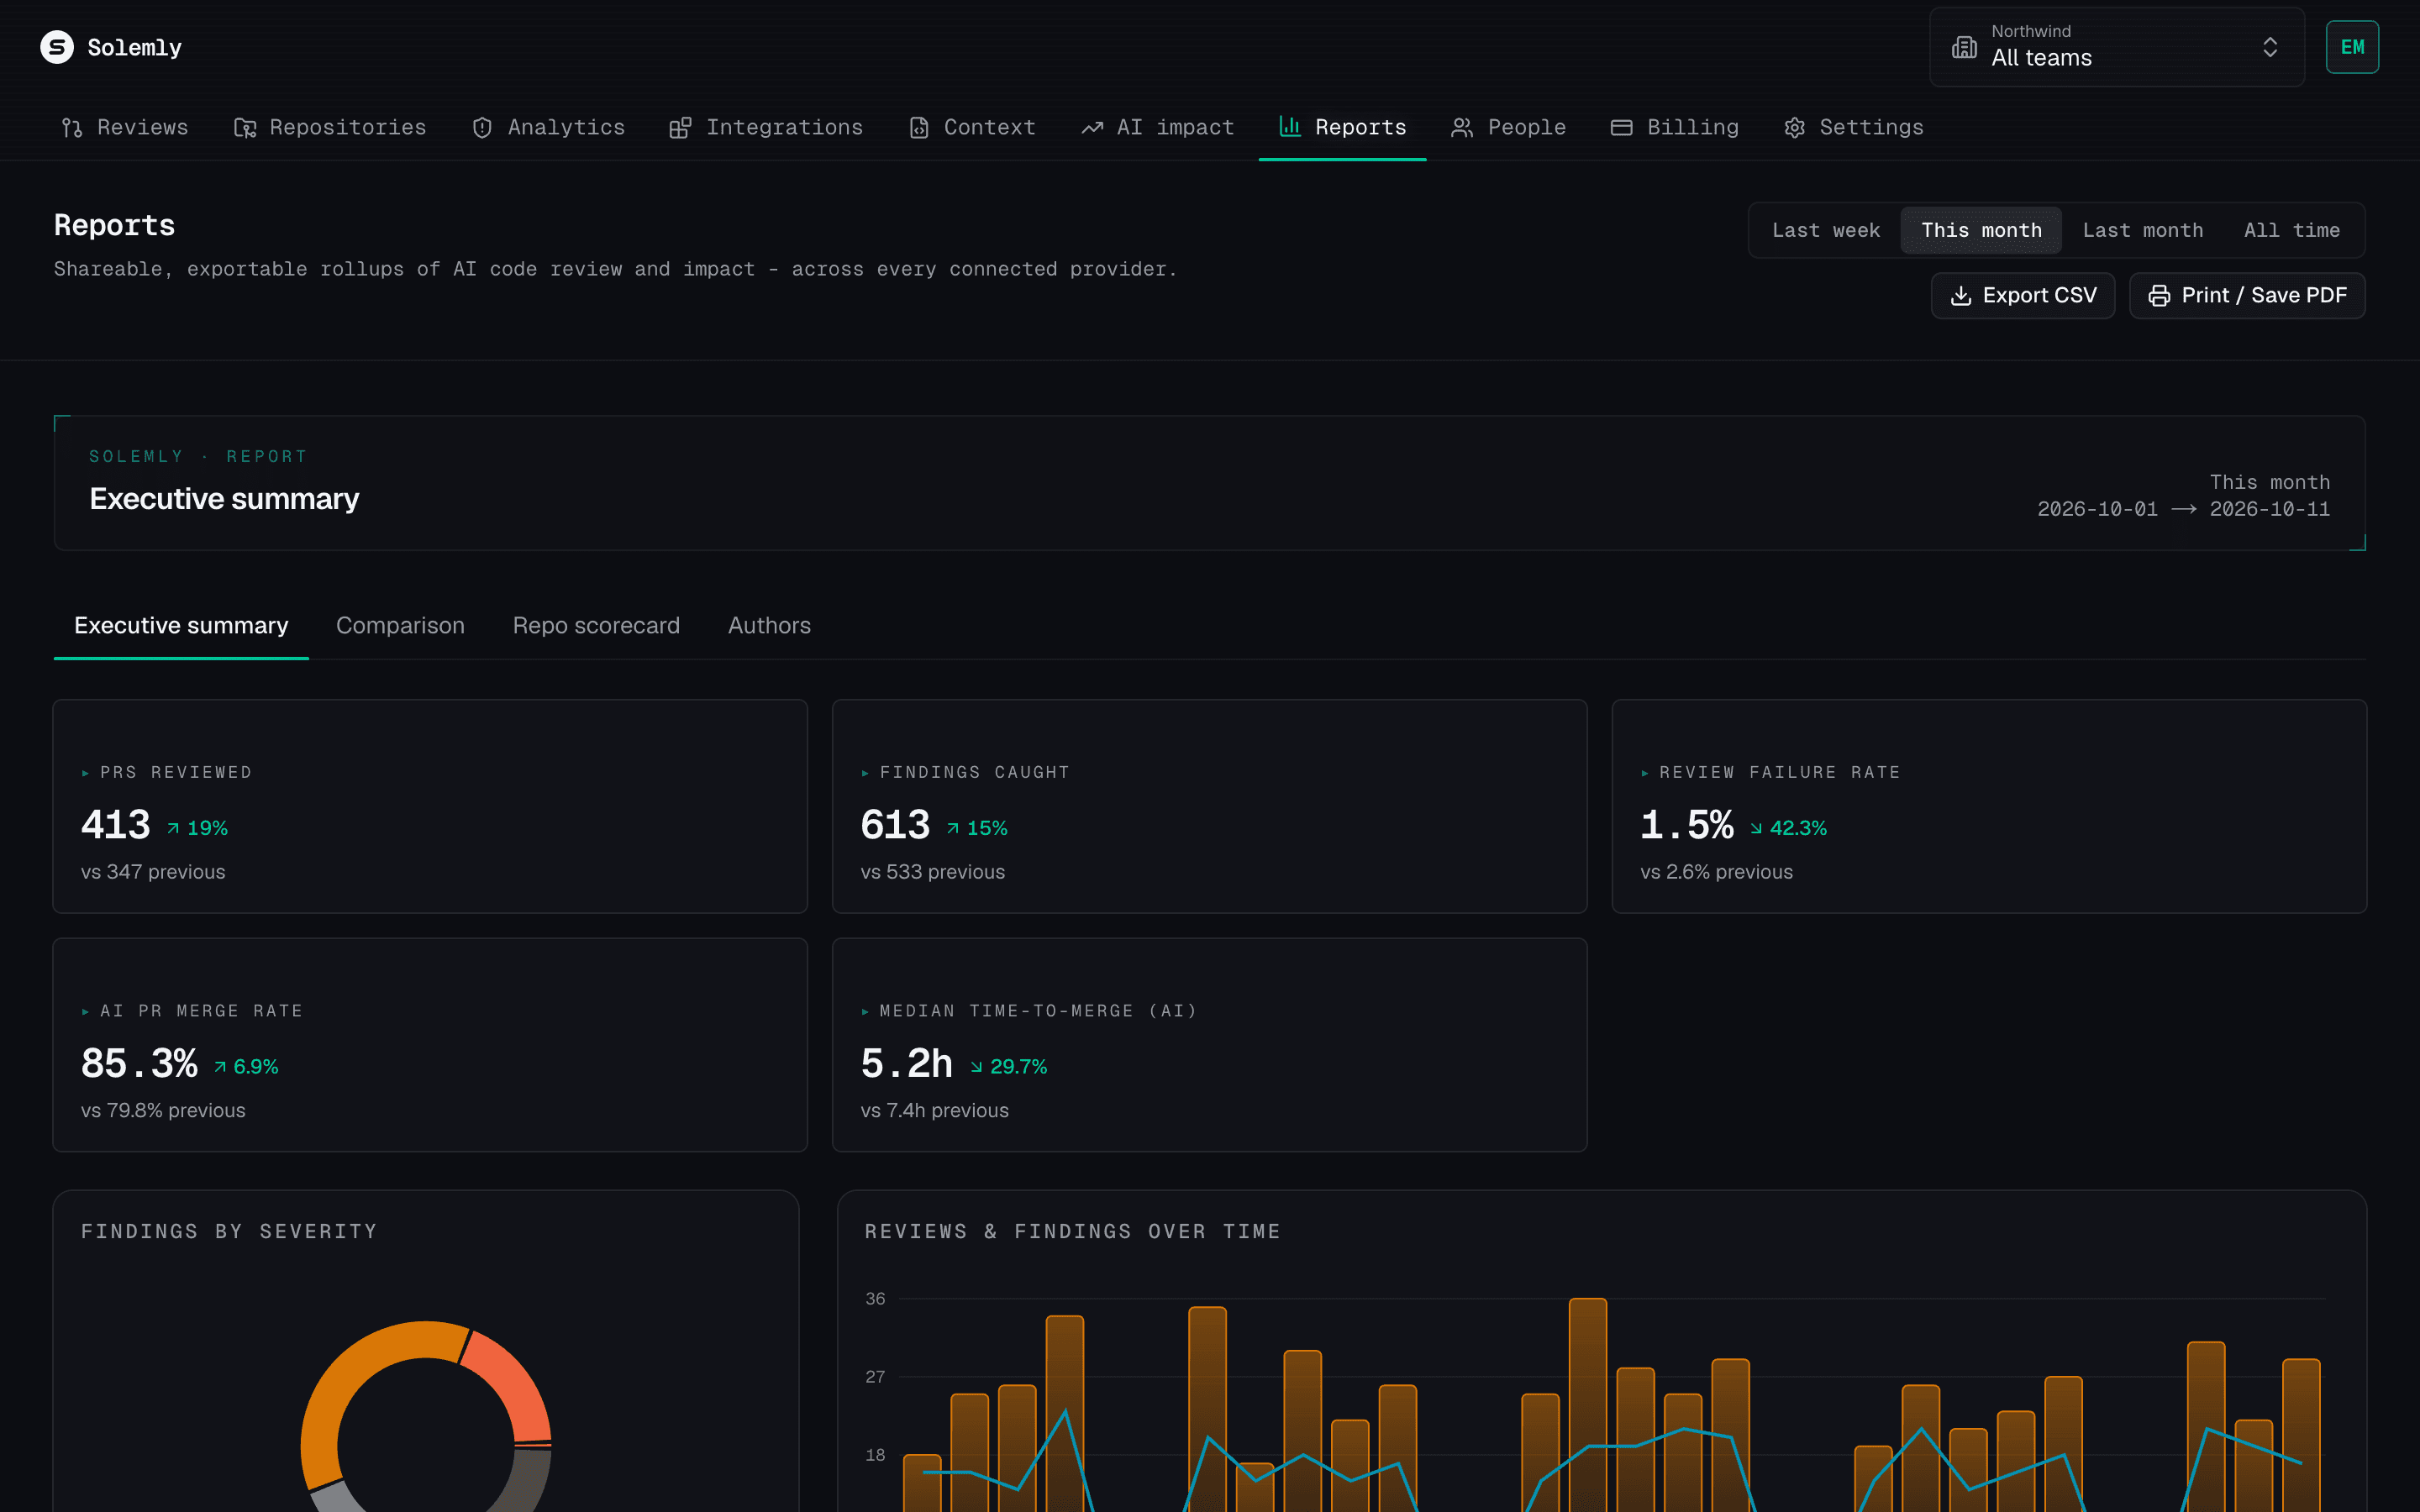Click the AI PR Merge Rate 85.3% value
Image resolution: width=2420 pixels, height=1512 pixels.
pyautogui.click(x=139, y=1064)
